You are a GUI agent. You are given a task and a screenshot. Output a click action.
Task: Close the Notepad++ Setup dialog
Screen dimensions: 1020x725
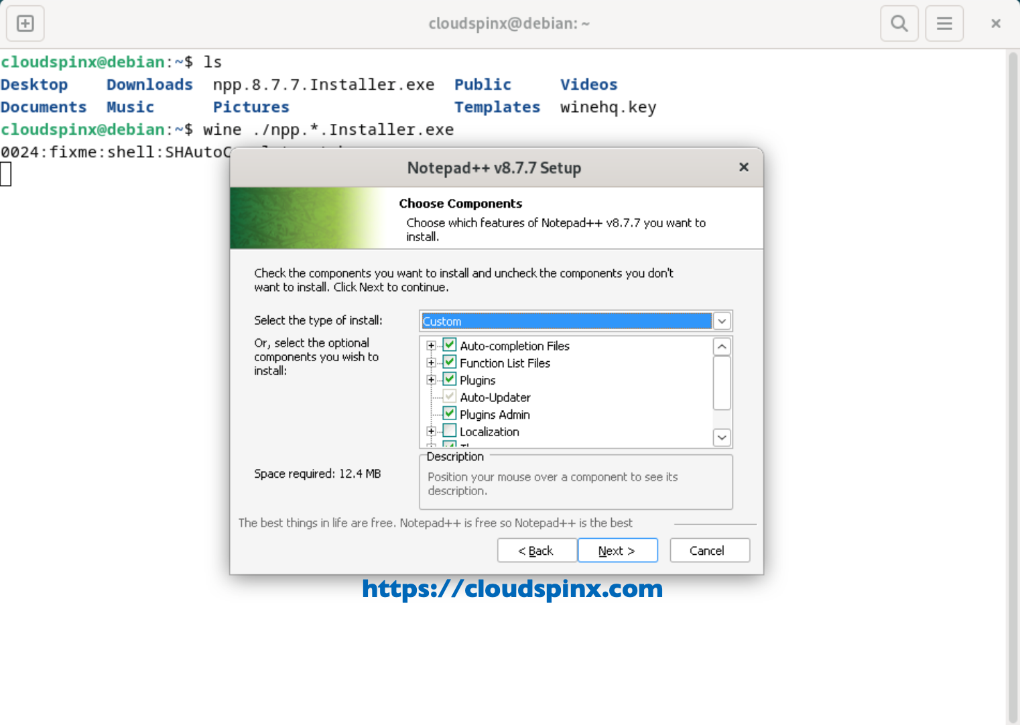coord(743,167)
